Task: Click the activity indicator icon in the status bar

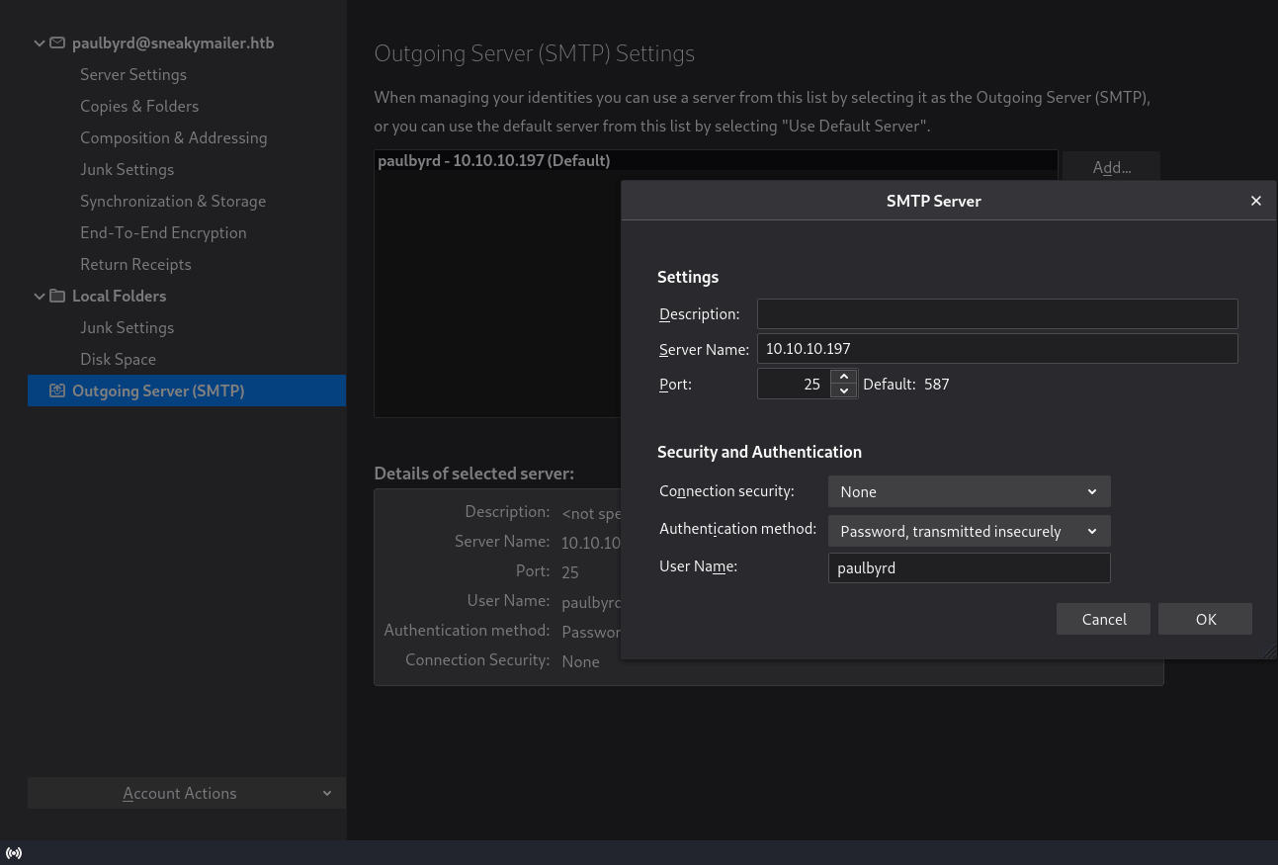Action: click(x=14, y=853)
